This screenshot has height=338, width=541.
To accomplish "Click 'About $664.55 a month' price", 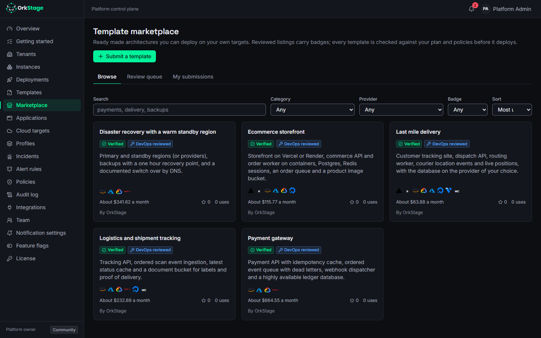I will (273, 300).
